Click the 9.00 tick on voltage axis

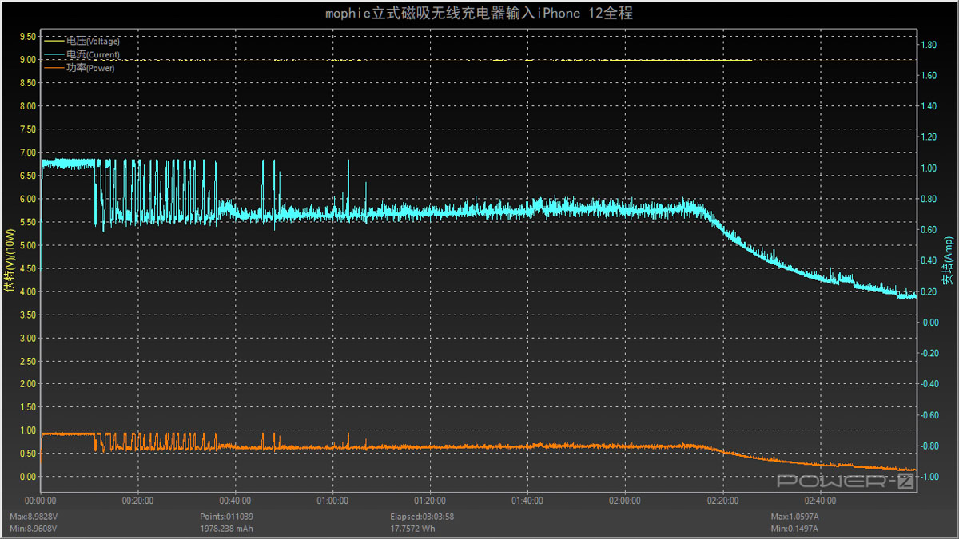[x=26, y=60]
